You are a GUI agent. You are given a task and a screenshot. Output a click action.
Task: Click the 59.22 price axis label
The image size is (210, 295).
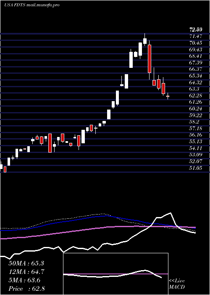196,115
